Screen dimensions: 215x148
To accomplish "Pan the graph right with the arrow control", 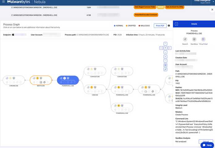I will [x=170, y=48].
